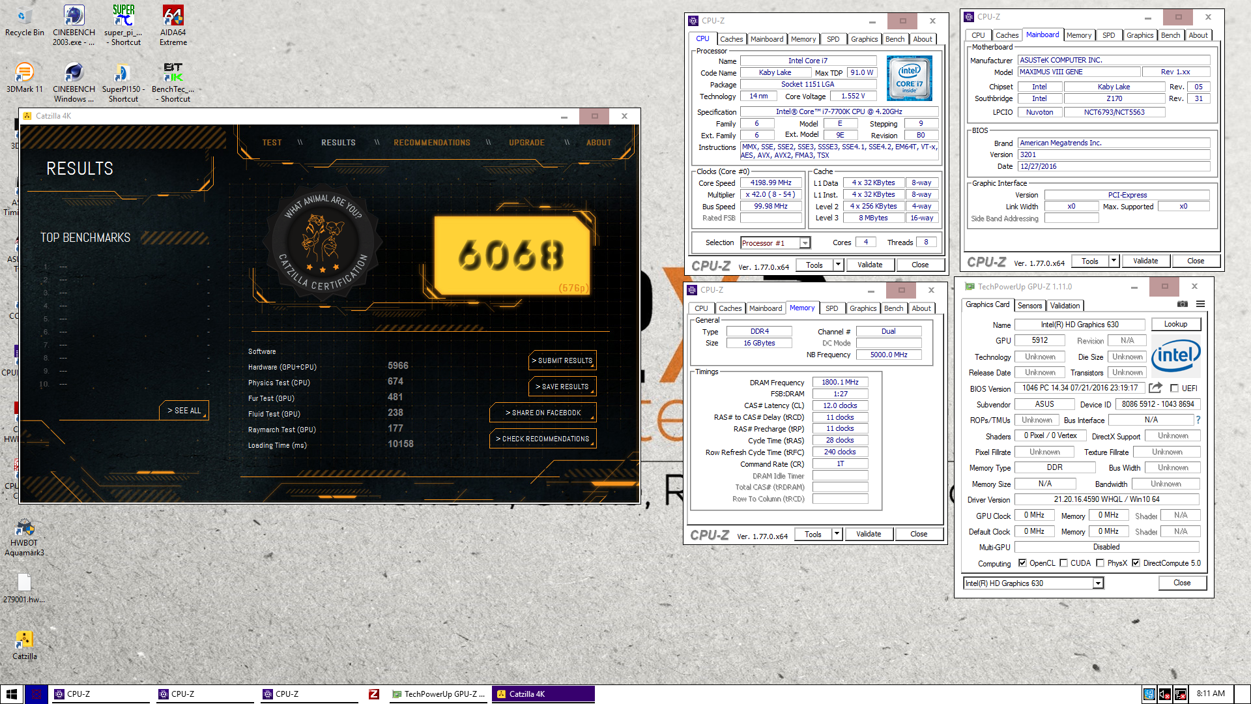Open GPU-Z hamburger menu icon
Viewport: 1251px width, 704px height.
pos(1200,304)
